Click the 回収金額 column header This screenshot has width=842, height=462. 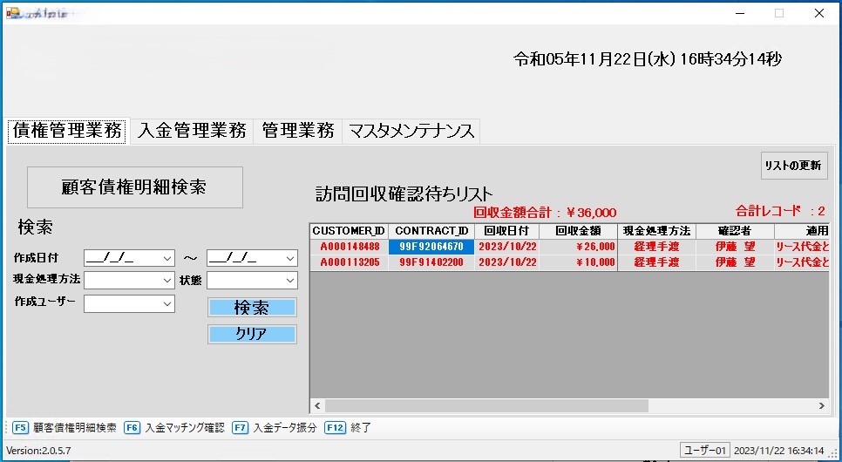(x=579, y=231)
